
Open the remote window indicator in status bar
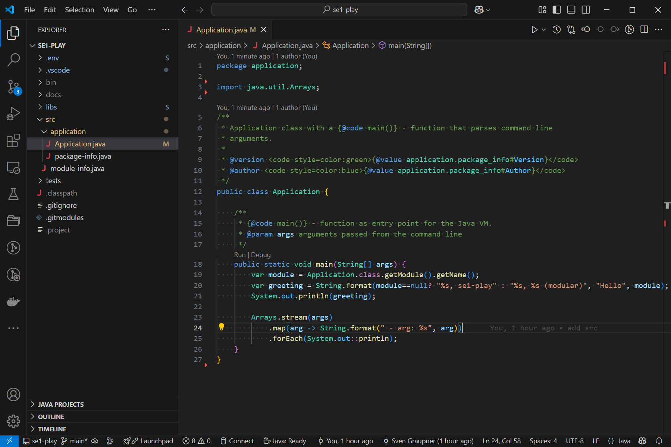(x=10, y=441)
